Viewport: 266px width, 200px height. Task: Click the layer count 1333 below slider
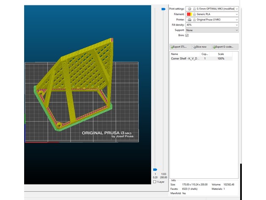[x=163, y=174]
